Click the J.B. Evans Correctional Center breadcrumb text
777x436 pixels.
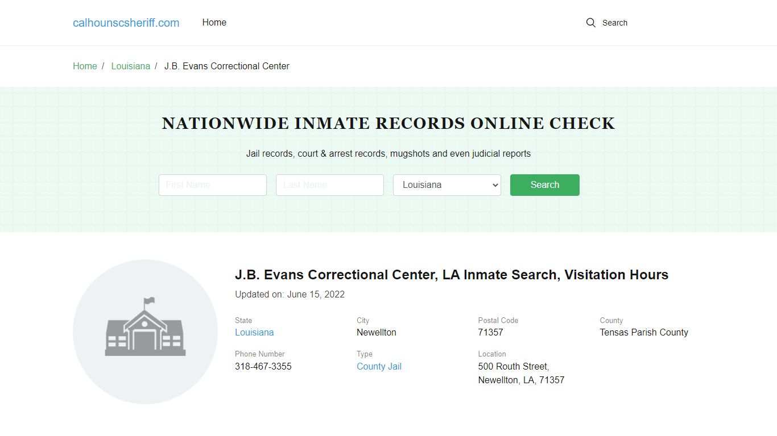pyautogui.click(x=227, y=66)
